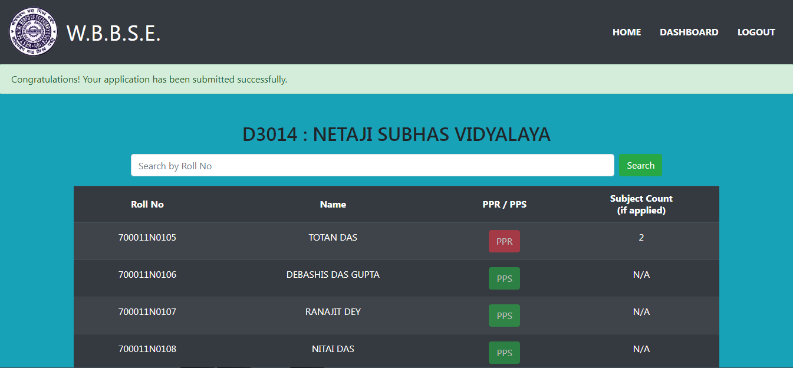Select LOGOUT in the top navigation
Viewport: 793px width, 368px height.
756,32
